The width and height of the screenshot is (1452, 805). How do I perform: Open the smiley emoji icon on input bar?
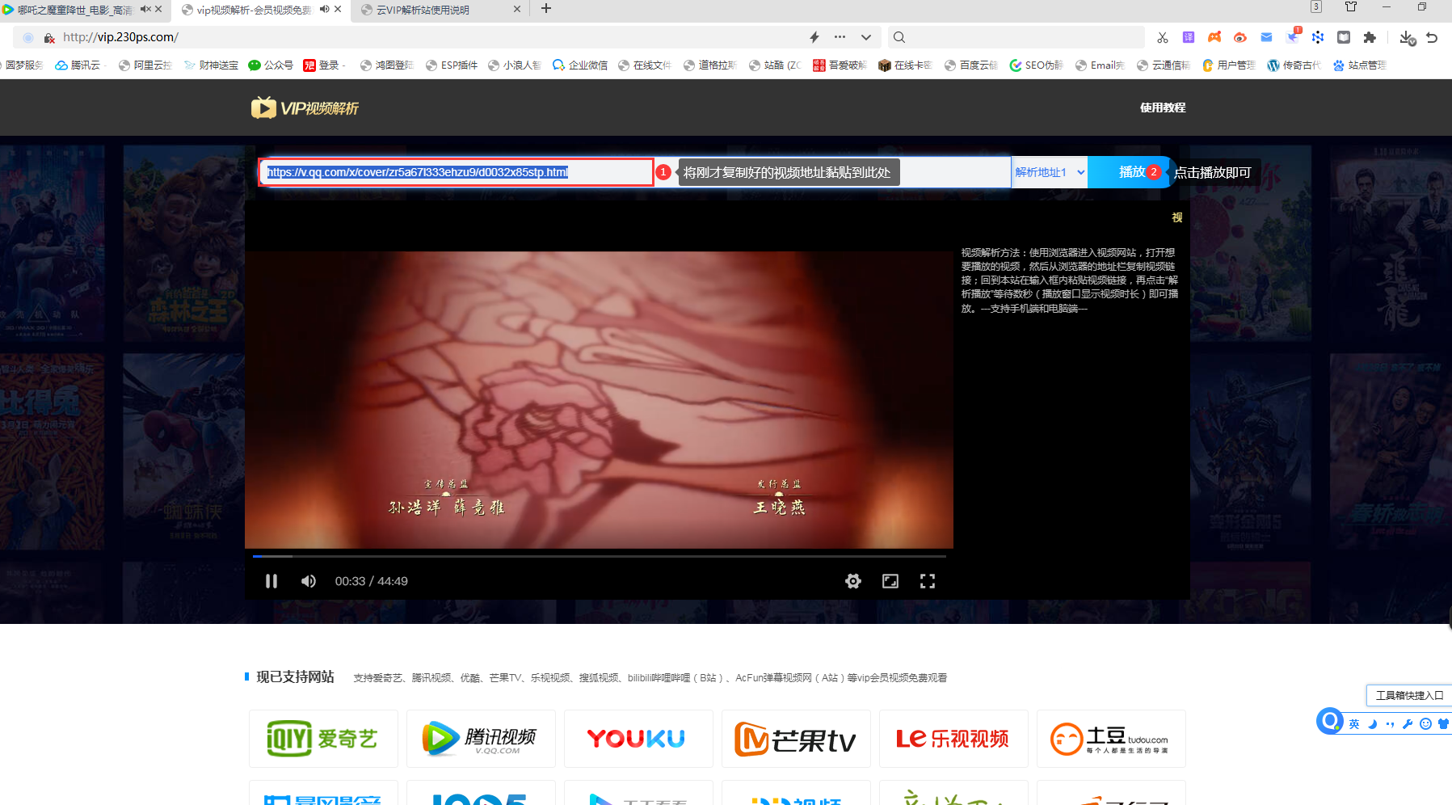point(1425,724)
